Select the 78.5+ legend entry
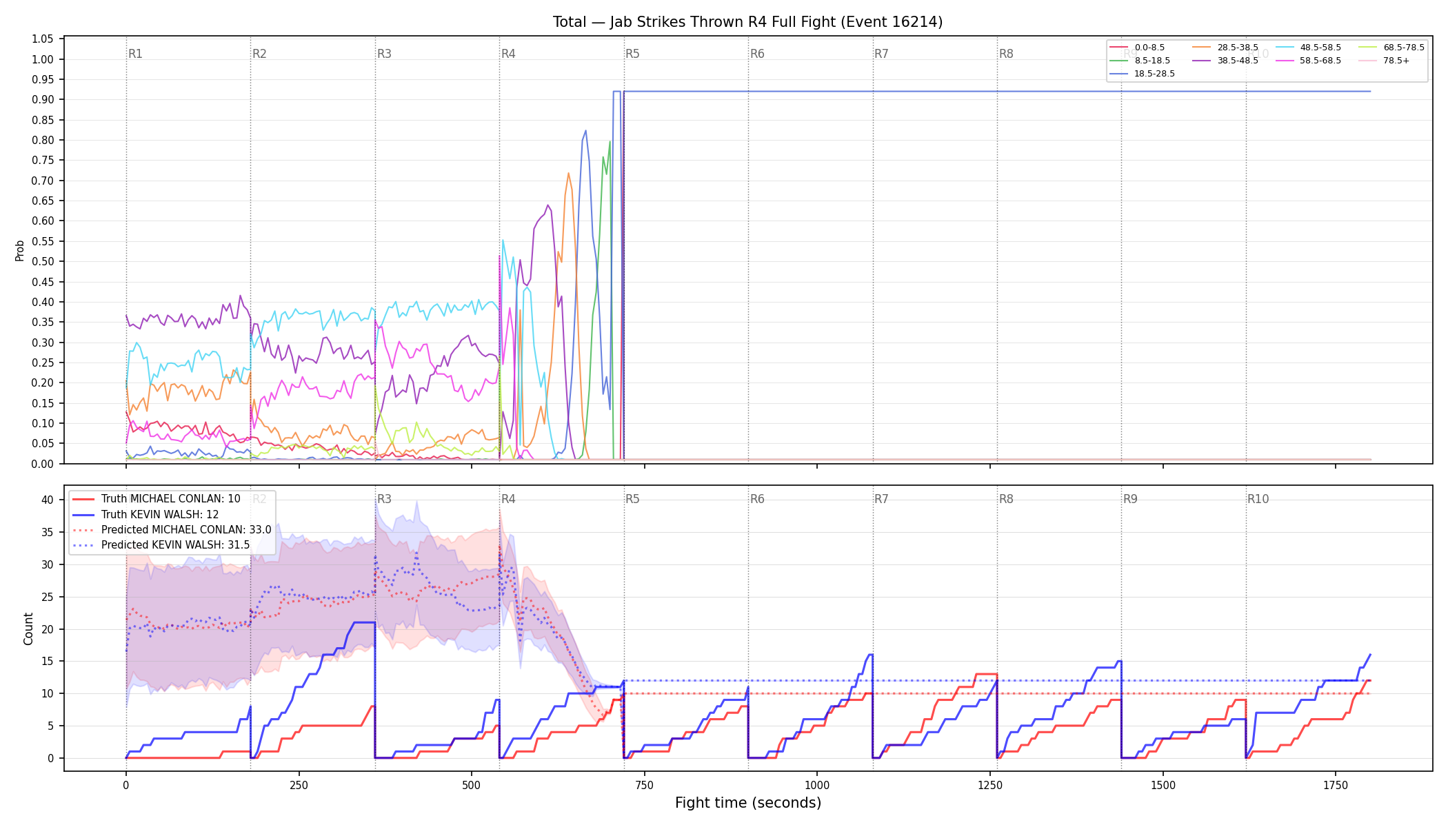1448x827 pixels. [x=1384, y=61]
